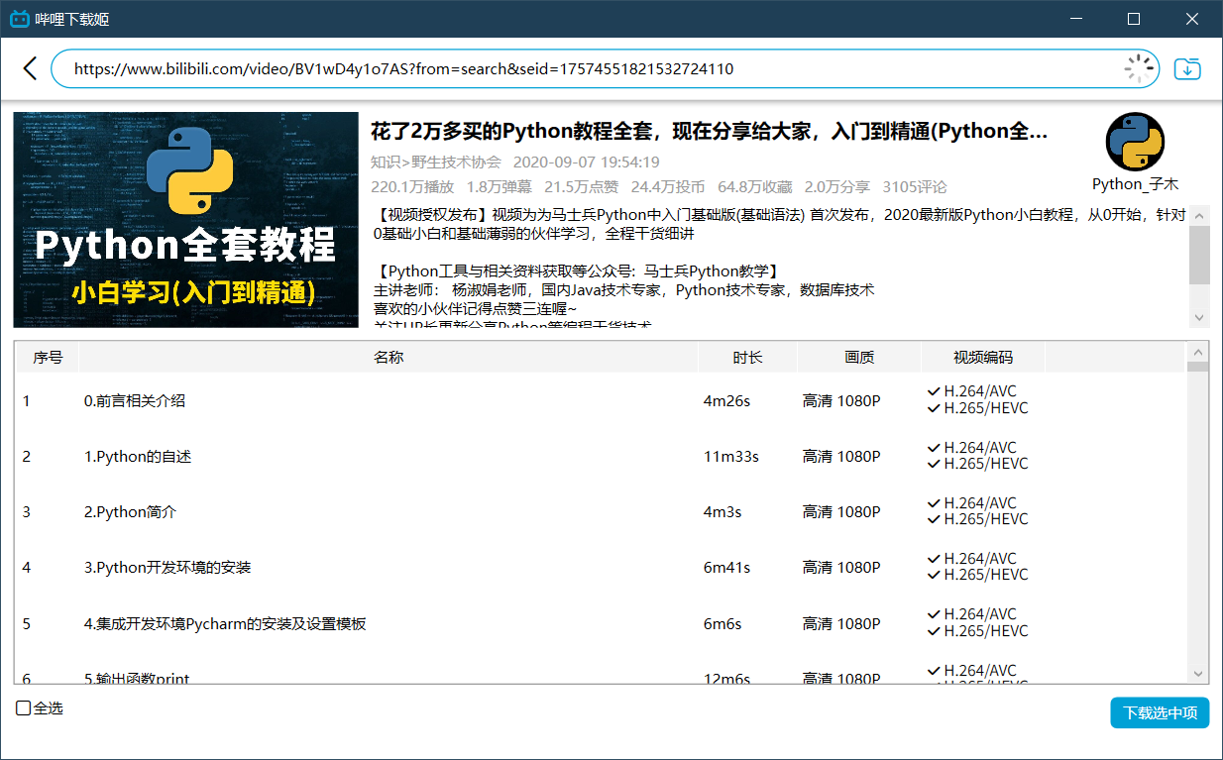
Task: Click the 画质 column header
Action: [x=859, y=358]
